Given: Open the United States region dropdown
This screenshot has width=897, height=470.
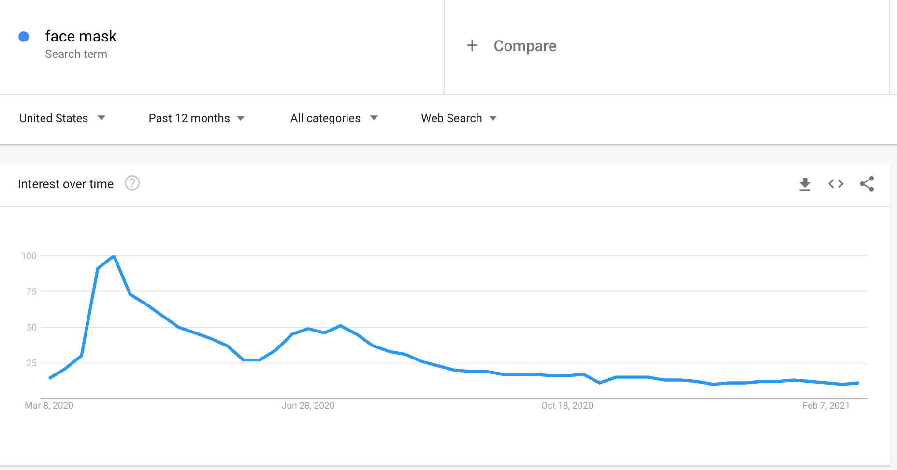Looking at the screenshot, I should 62,118.
